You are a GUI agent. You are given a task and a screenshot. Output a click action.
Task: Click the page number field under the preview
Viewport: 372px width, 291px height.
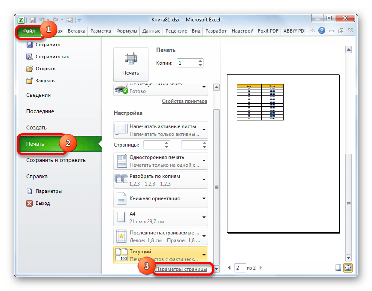[x=239, y=267]
